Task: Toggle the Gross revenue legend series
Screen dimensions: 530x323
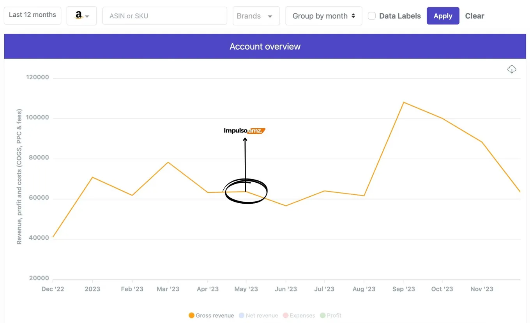Action: pos(211,316)
